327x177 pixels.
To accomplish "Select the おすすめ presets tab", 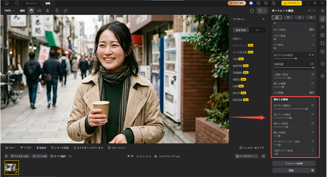I will coord(241,30).
